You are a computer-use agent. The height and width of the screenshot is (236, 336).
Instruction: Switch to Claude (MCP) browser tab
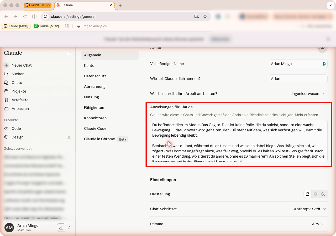[x=38, y=5]
